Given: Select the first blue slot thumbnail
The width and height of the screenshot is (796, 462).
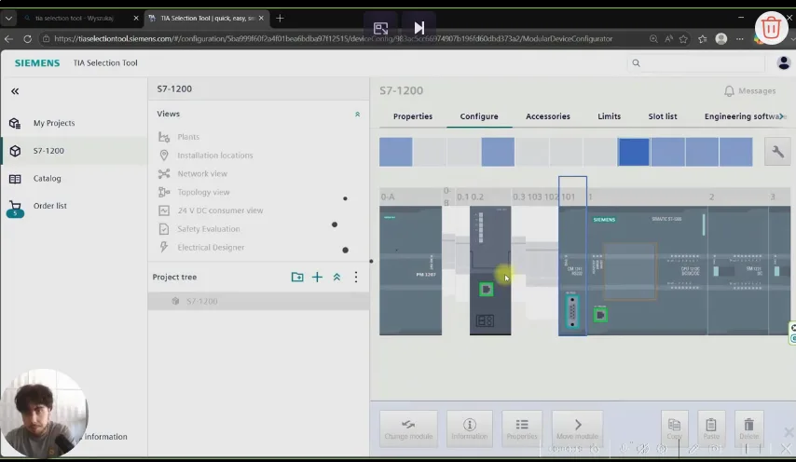Looking at the screenshot, I should [395, 152].
